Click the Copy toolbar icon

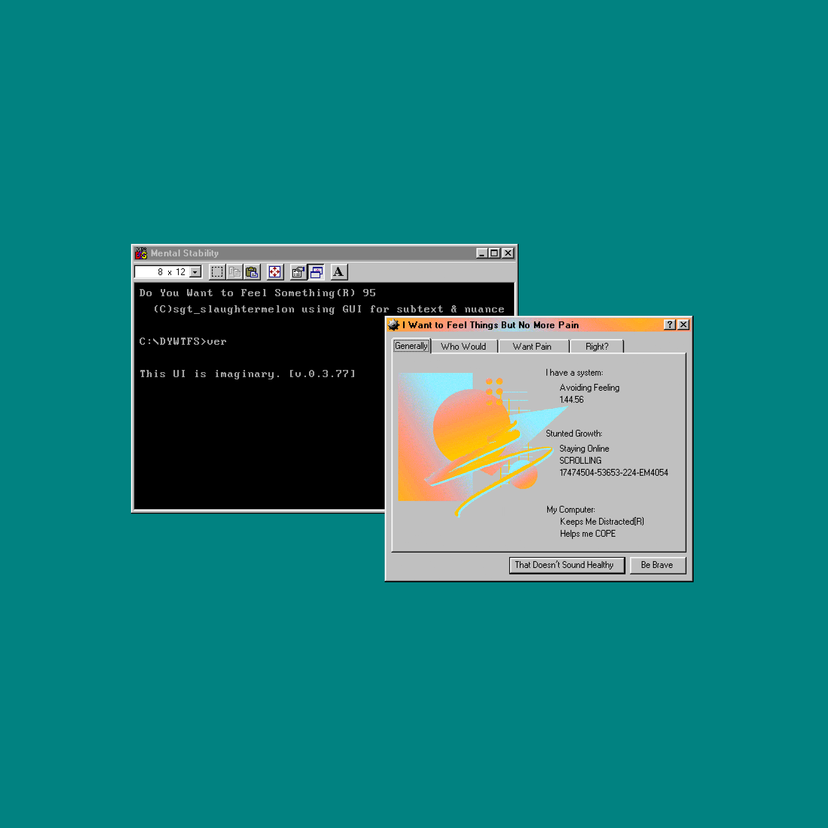point(234,272)
